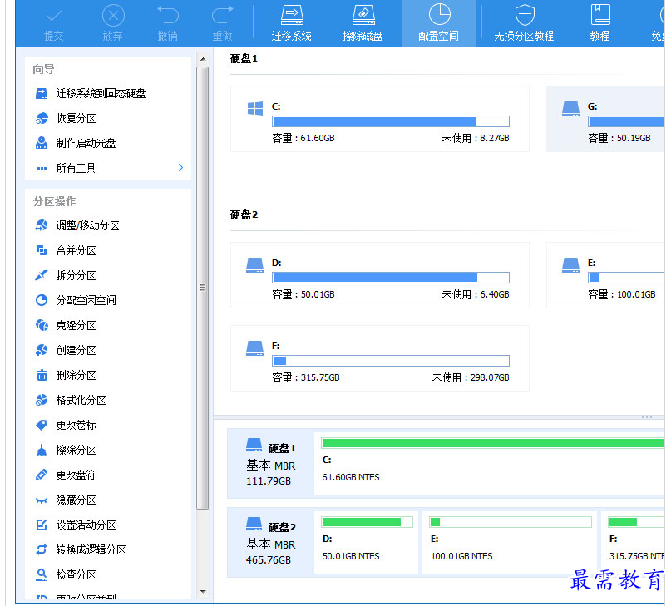Click the 未使用：8.27GB text
Viewport: 671px width, 606px height.
(x=476, y=138)
